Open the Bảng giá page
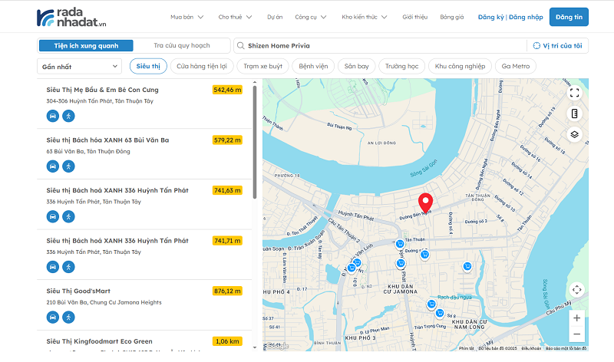Viewport: 614px width, 362px height. click(x=452, y=17)
